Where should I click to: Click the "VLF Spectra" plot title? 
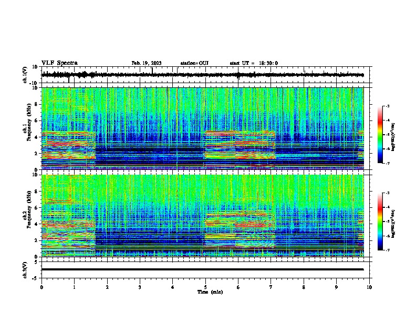[59, 63]
